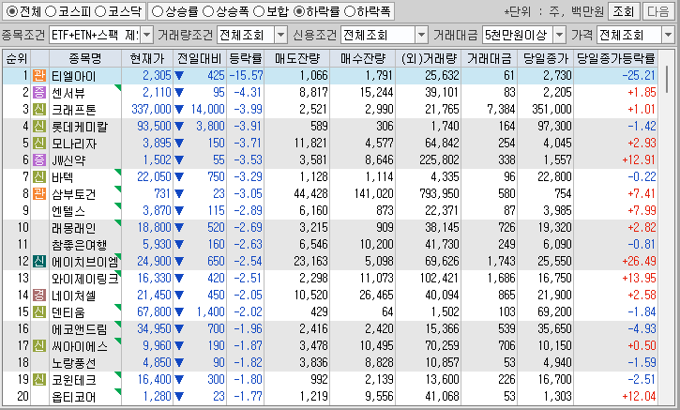Select stock name 티엘아이
Image resolution: width=680 pixels, height=410 pixels.
(73, 76)
